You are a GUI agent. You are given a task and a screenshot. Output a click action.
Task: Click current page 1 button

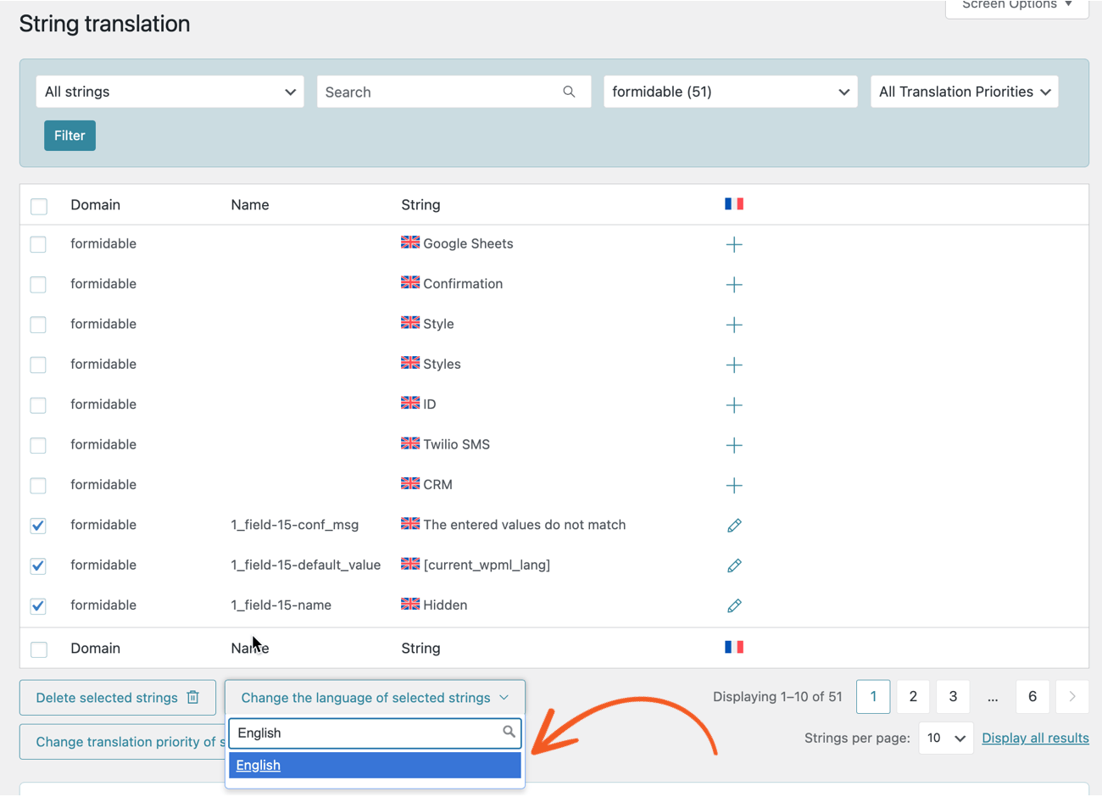[873, 696]
